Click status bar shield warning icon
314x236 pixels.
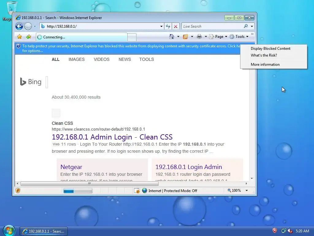click(x=17, y=191)
